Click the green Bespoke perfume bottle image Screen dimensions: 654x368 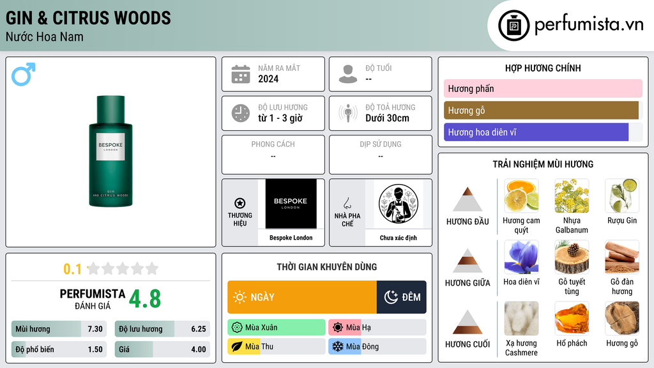click(x=110, y=151)
